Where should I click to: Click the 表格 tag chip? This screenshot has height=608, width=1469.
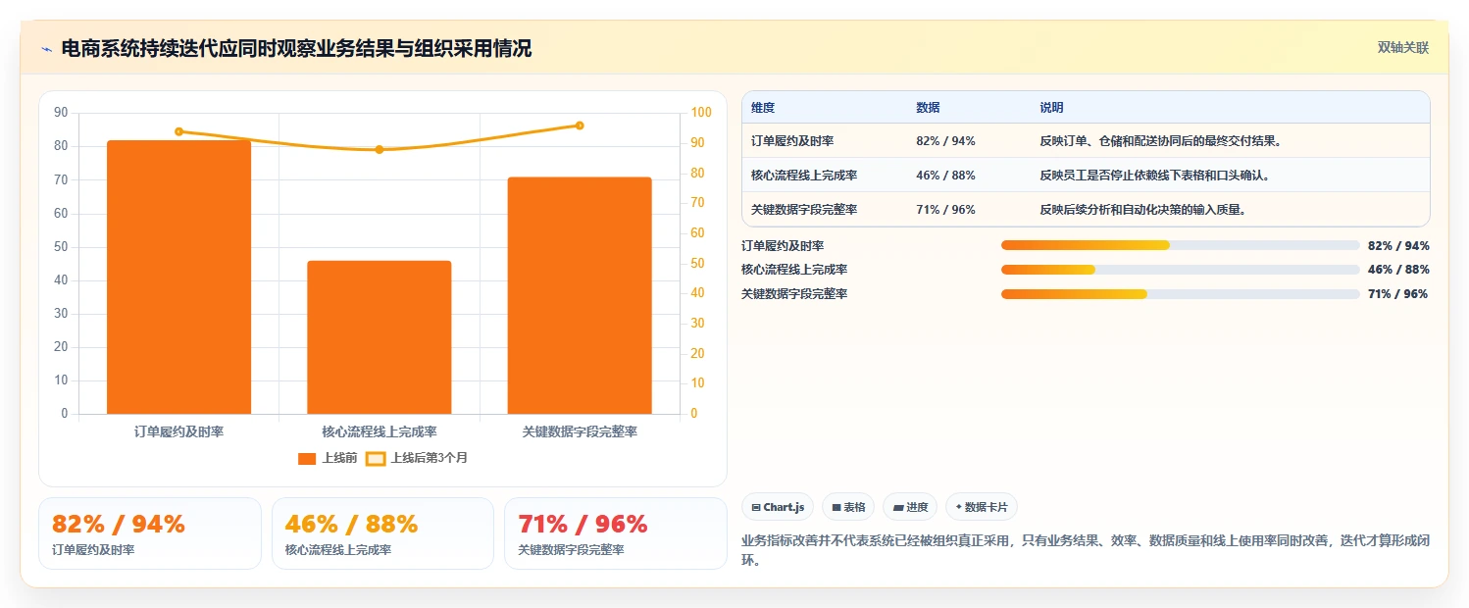click(848, 507)
